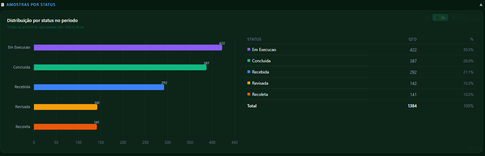
Task: Click the chart title Distribuição por status
Action: pos(42,21)
